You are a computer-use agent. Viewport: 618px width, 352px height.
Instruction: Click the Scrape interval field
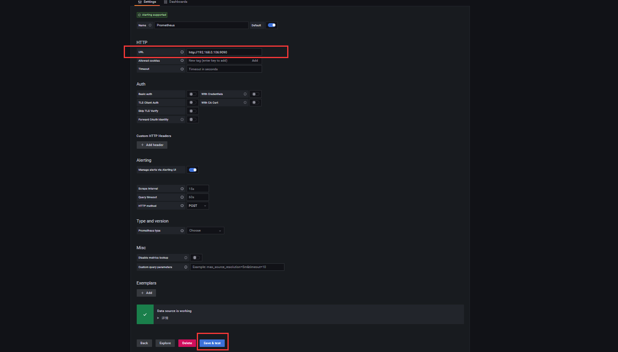[x=198, y=189]
